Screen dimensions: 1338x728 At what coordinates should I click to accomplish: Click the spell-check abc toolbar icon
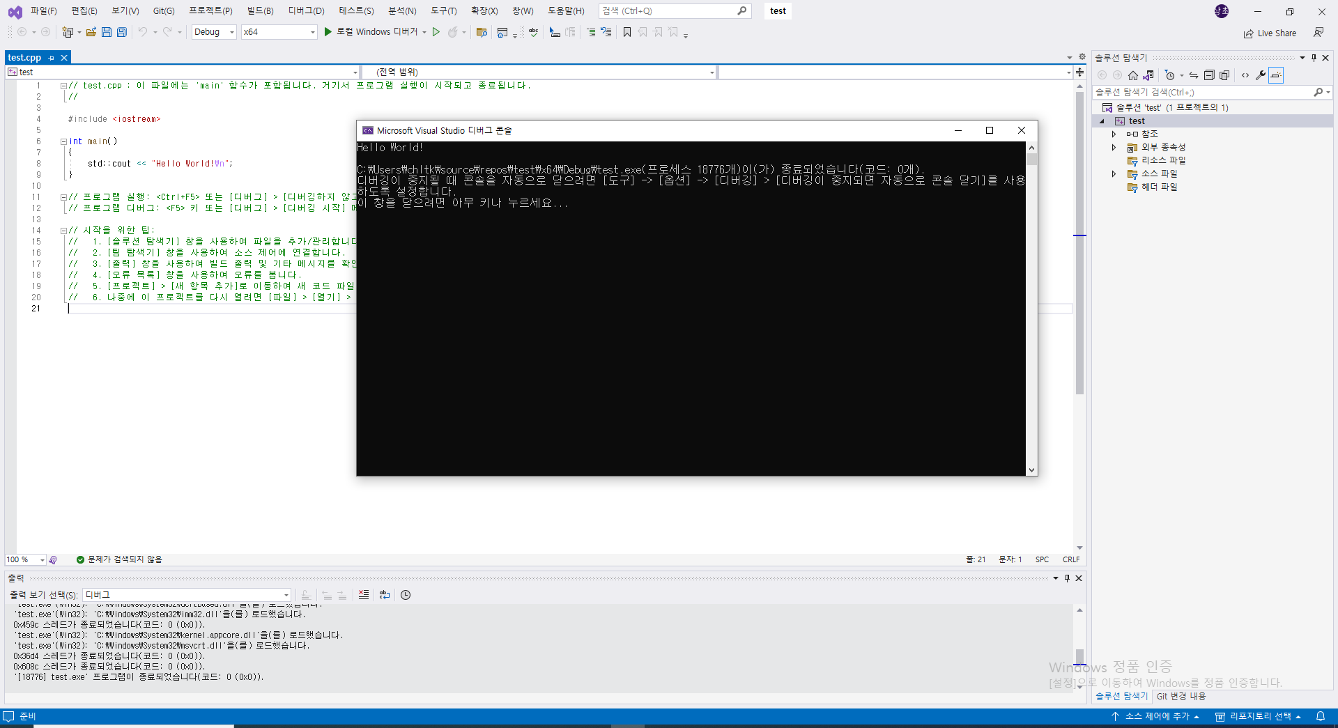click(x=533, y=32)
